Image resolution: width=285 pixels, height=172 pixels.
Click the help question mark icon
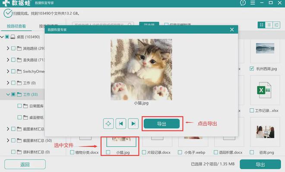coord(243,3)
